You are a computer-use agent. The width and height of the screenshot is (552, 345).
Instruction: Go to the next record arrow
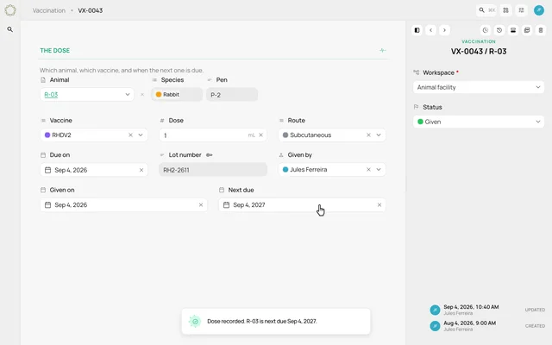pyautogui.click(x=445, y=30)
